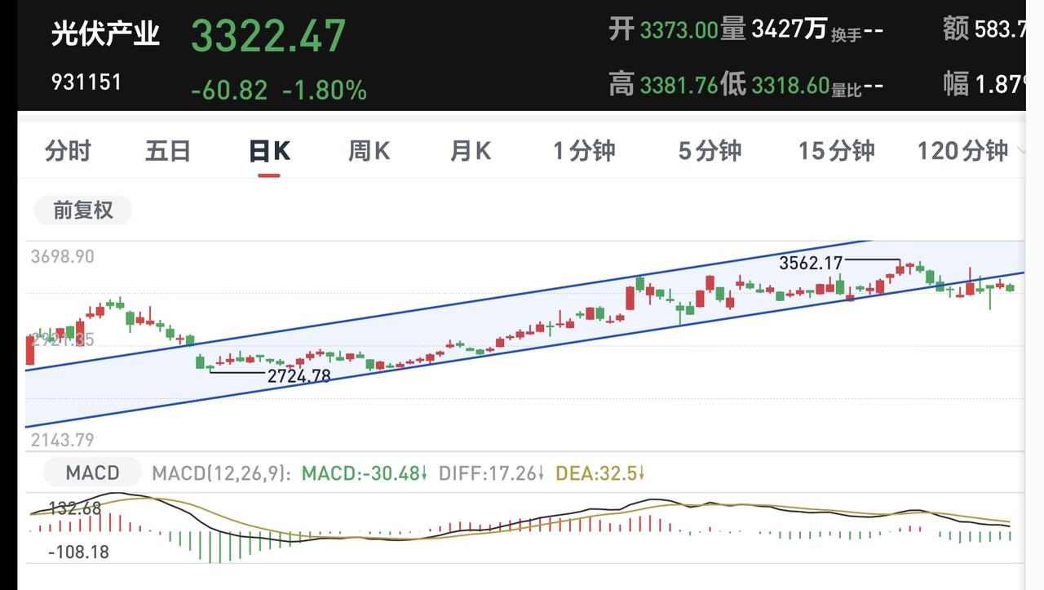
Task: Click the 931151 index code
Action: pyautogui.click(x=86, y=82)
